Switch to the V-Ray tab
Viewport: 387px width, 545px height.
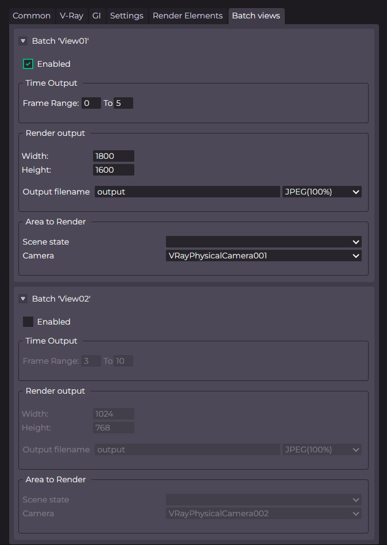tap(71, 16)
